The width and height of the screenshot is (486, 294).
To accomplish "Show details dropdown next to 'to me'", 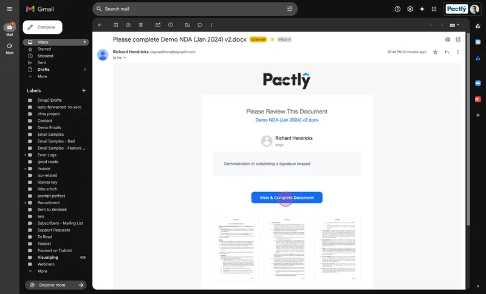I will click(x=125, y=58).
